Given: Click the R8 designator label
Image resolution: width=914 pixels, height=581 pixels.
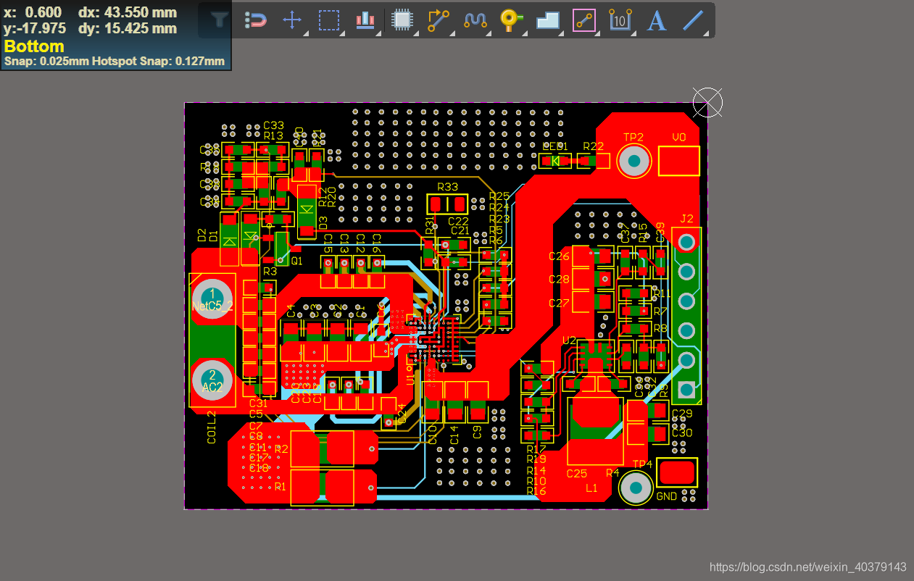Looking at the screenshot, I should point(660,328).
